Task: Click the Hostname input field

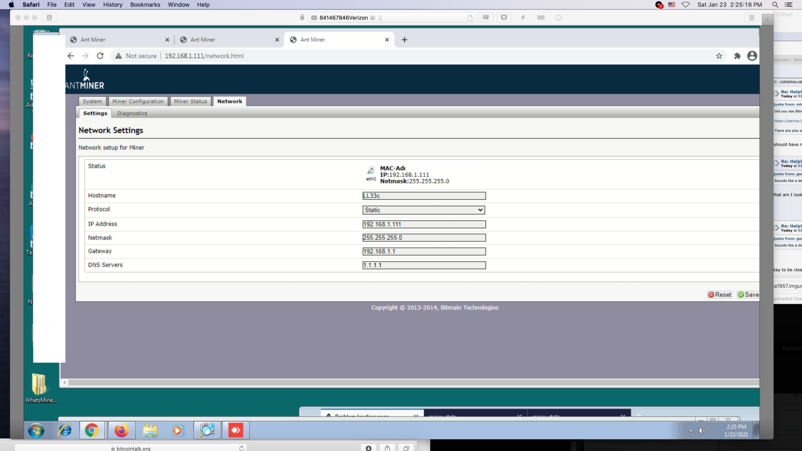Action: click(424, 196)
